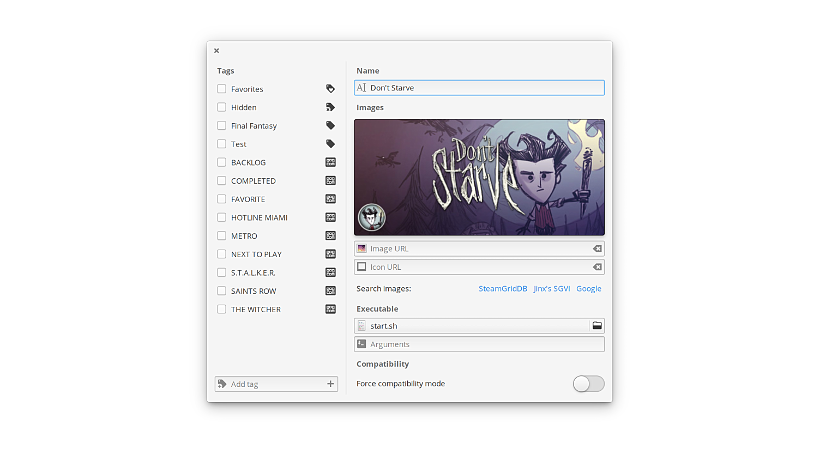
Task: Click the hidden tag icon beside Hidden
Action: tap(330, 107)
